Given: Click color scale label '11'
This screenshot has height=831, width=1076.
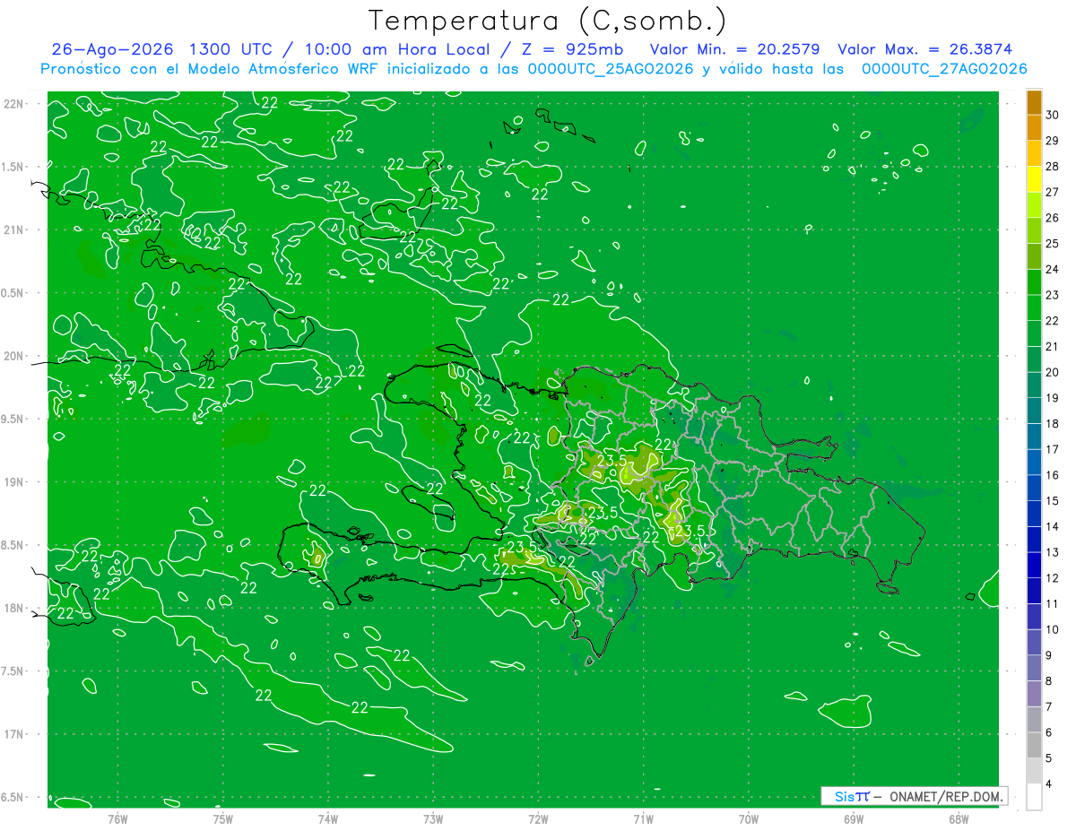Looking at the screenshot, I should [x=1053, y=604].
